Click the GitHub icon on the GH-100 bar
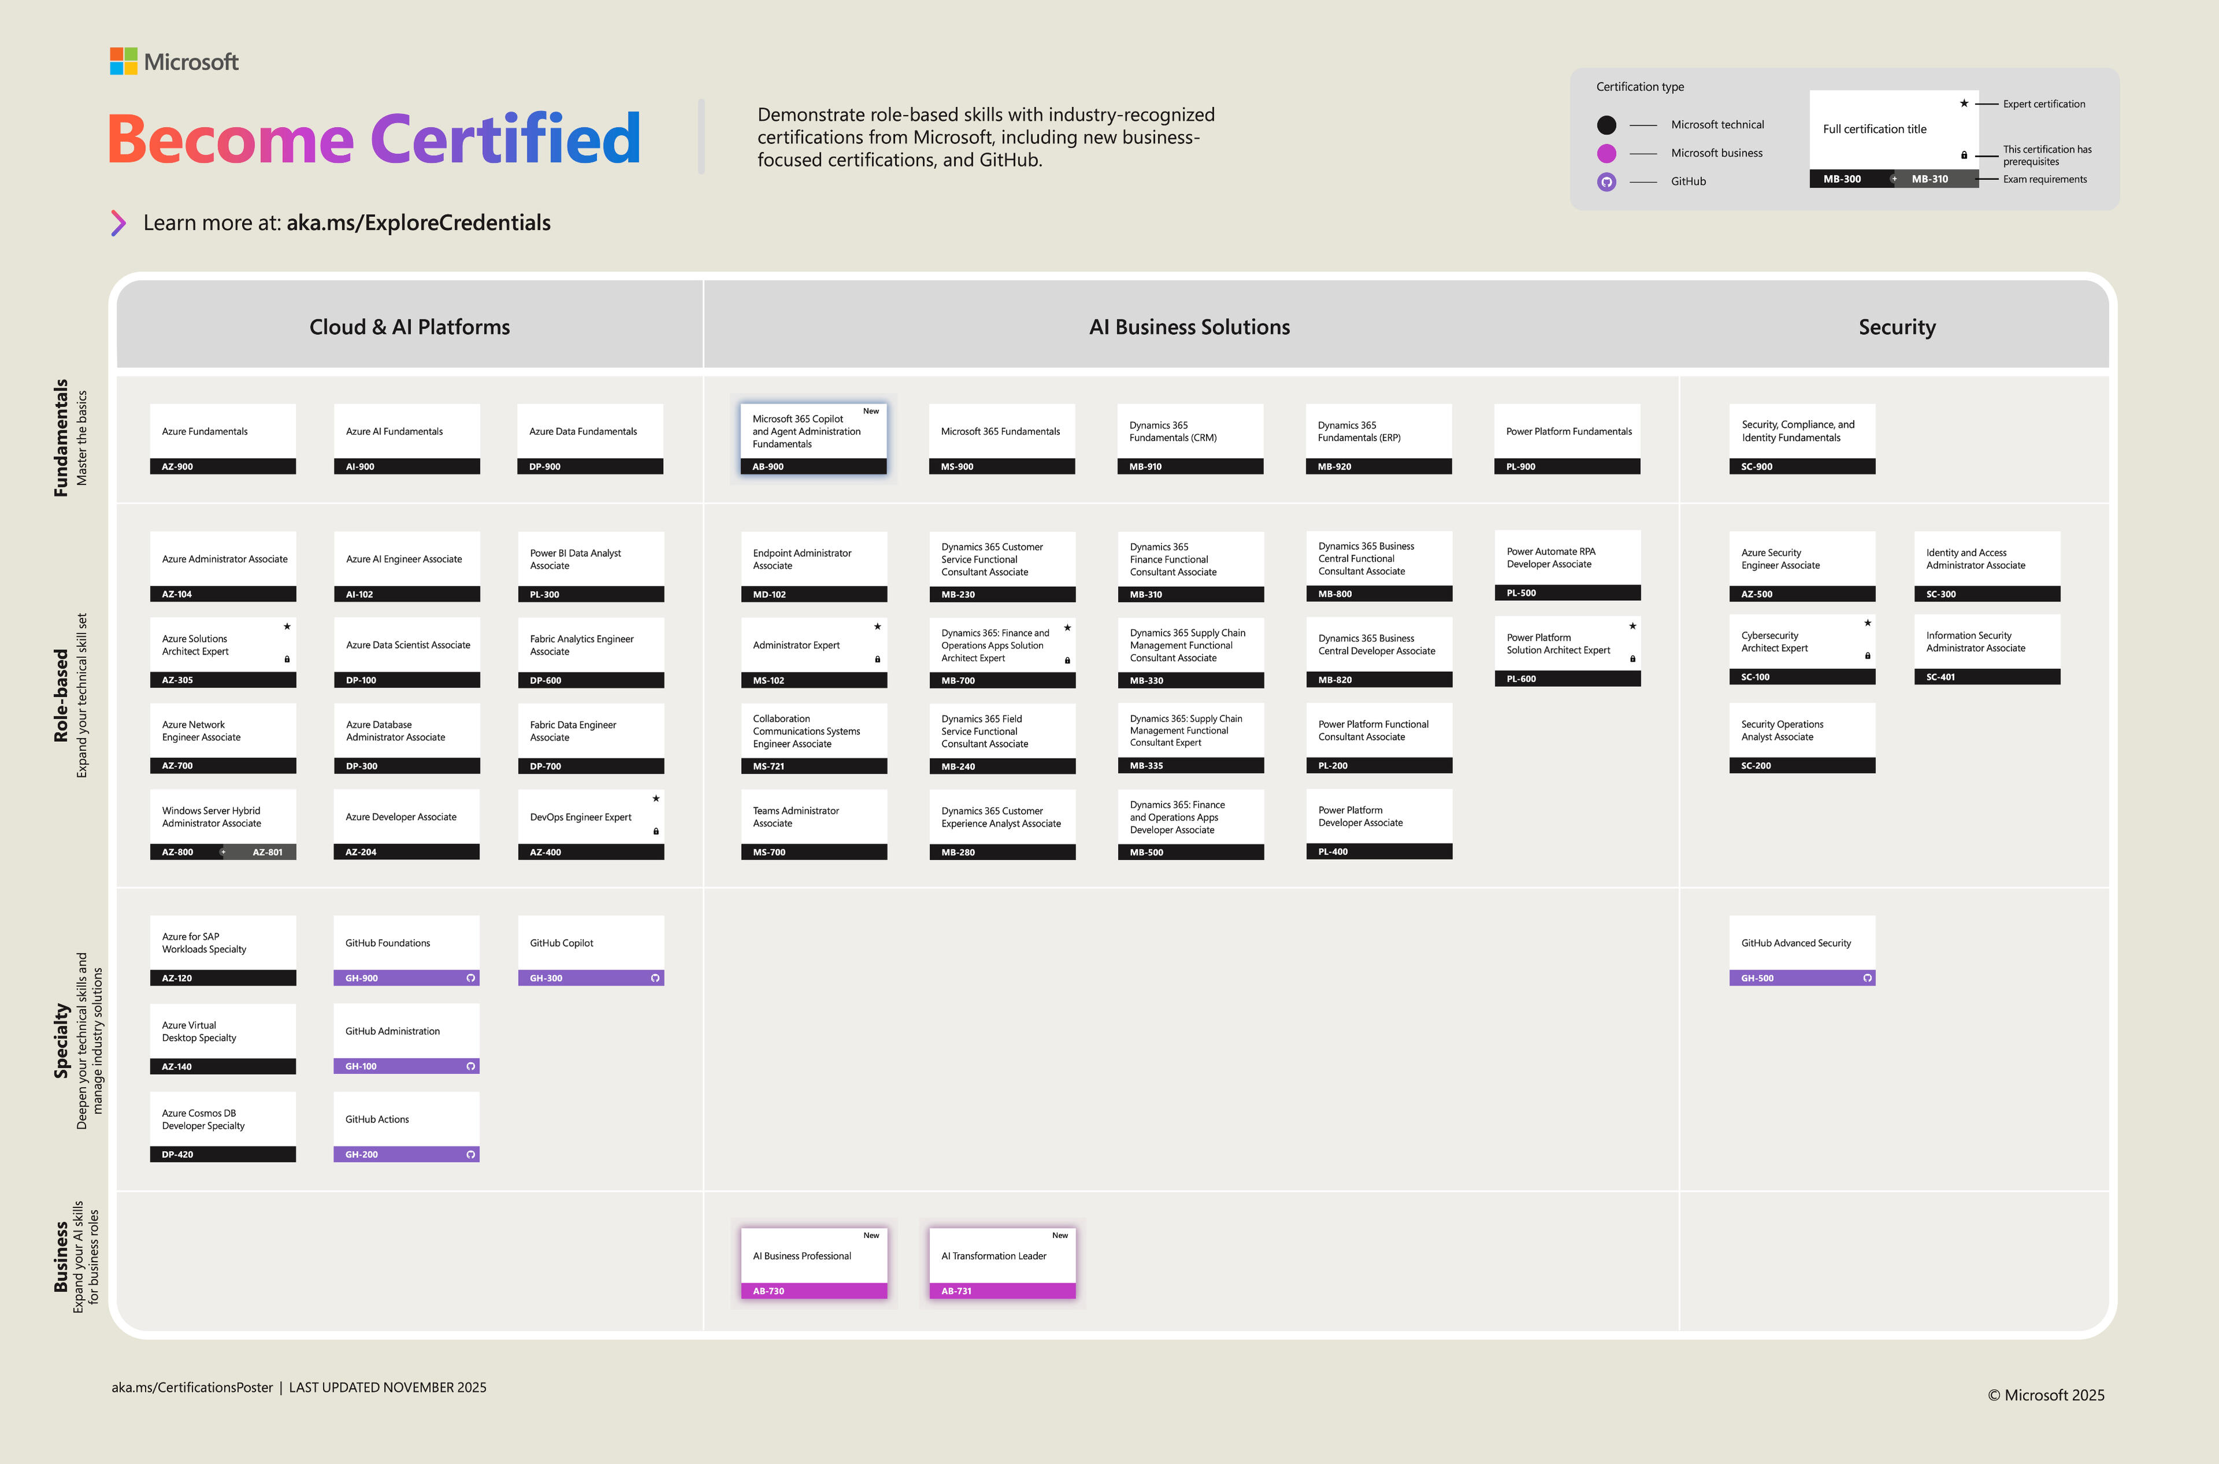 [471, 1066]
